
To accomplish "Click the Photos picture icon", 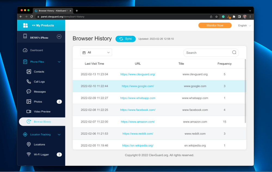I will click(x=29, y=102).
